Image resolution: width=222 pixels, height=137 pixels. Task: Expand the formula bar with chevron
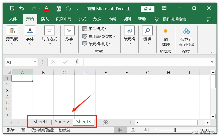[212, 62]
